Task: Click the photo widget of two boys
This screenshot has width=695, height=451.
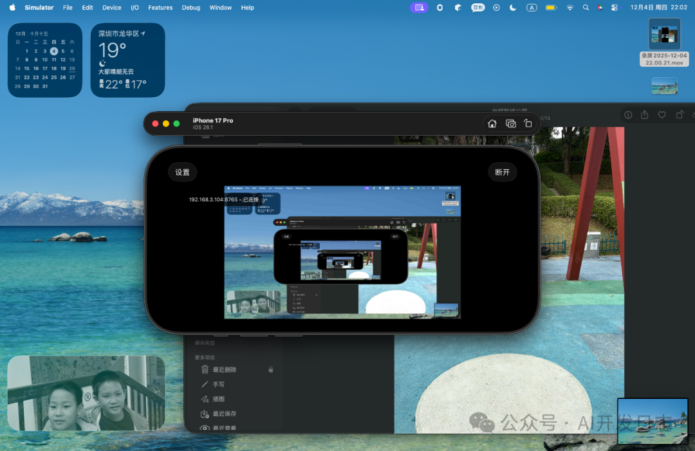Action: click(x=86, y=393)
